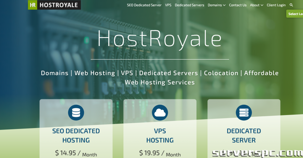Select the VPS HOSTING card title

click(160, 135)
